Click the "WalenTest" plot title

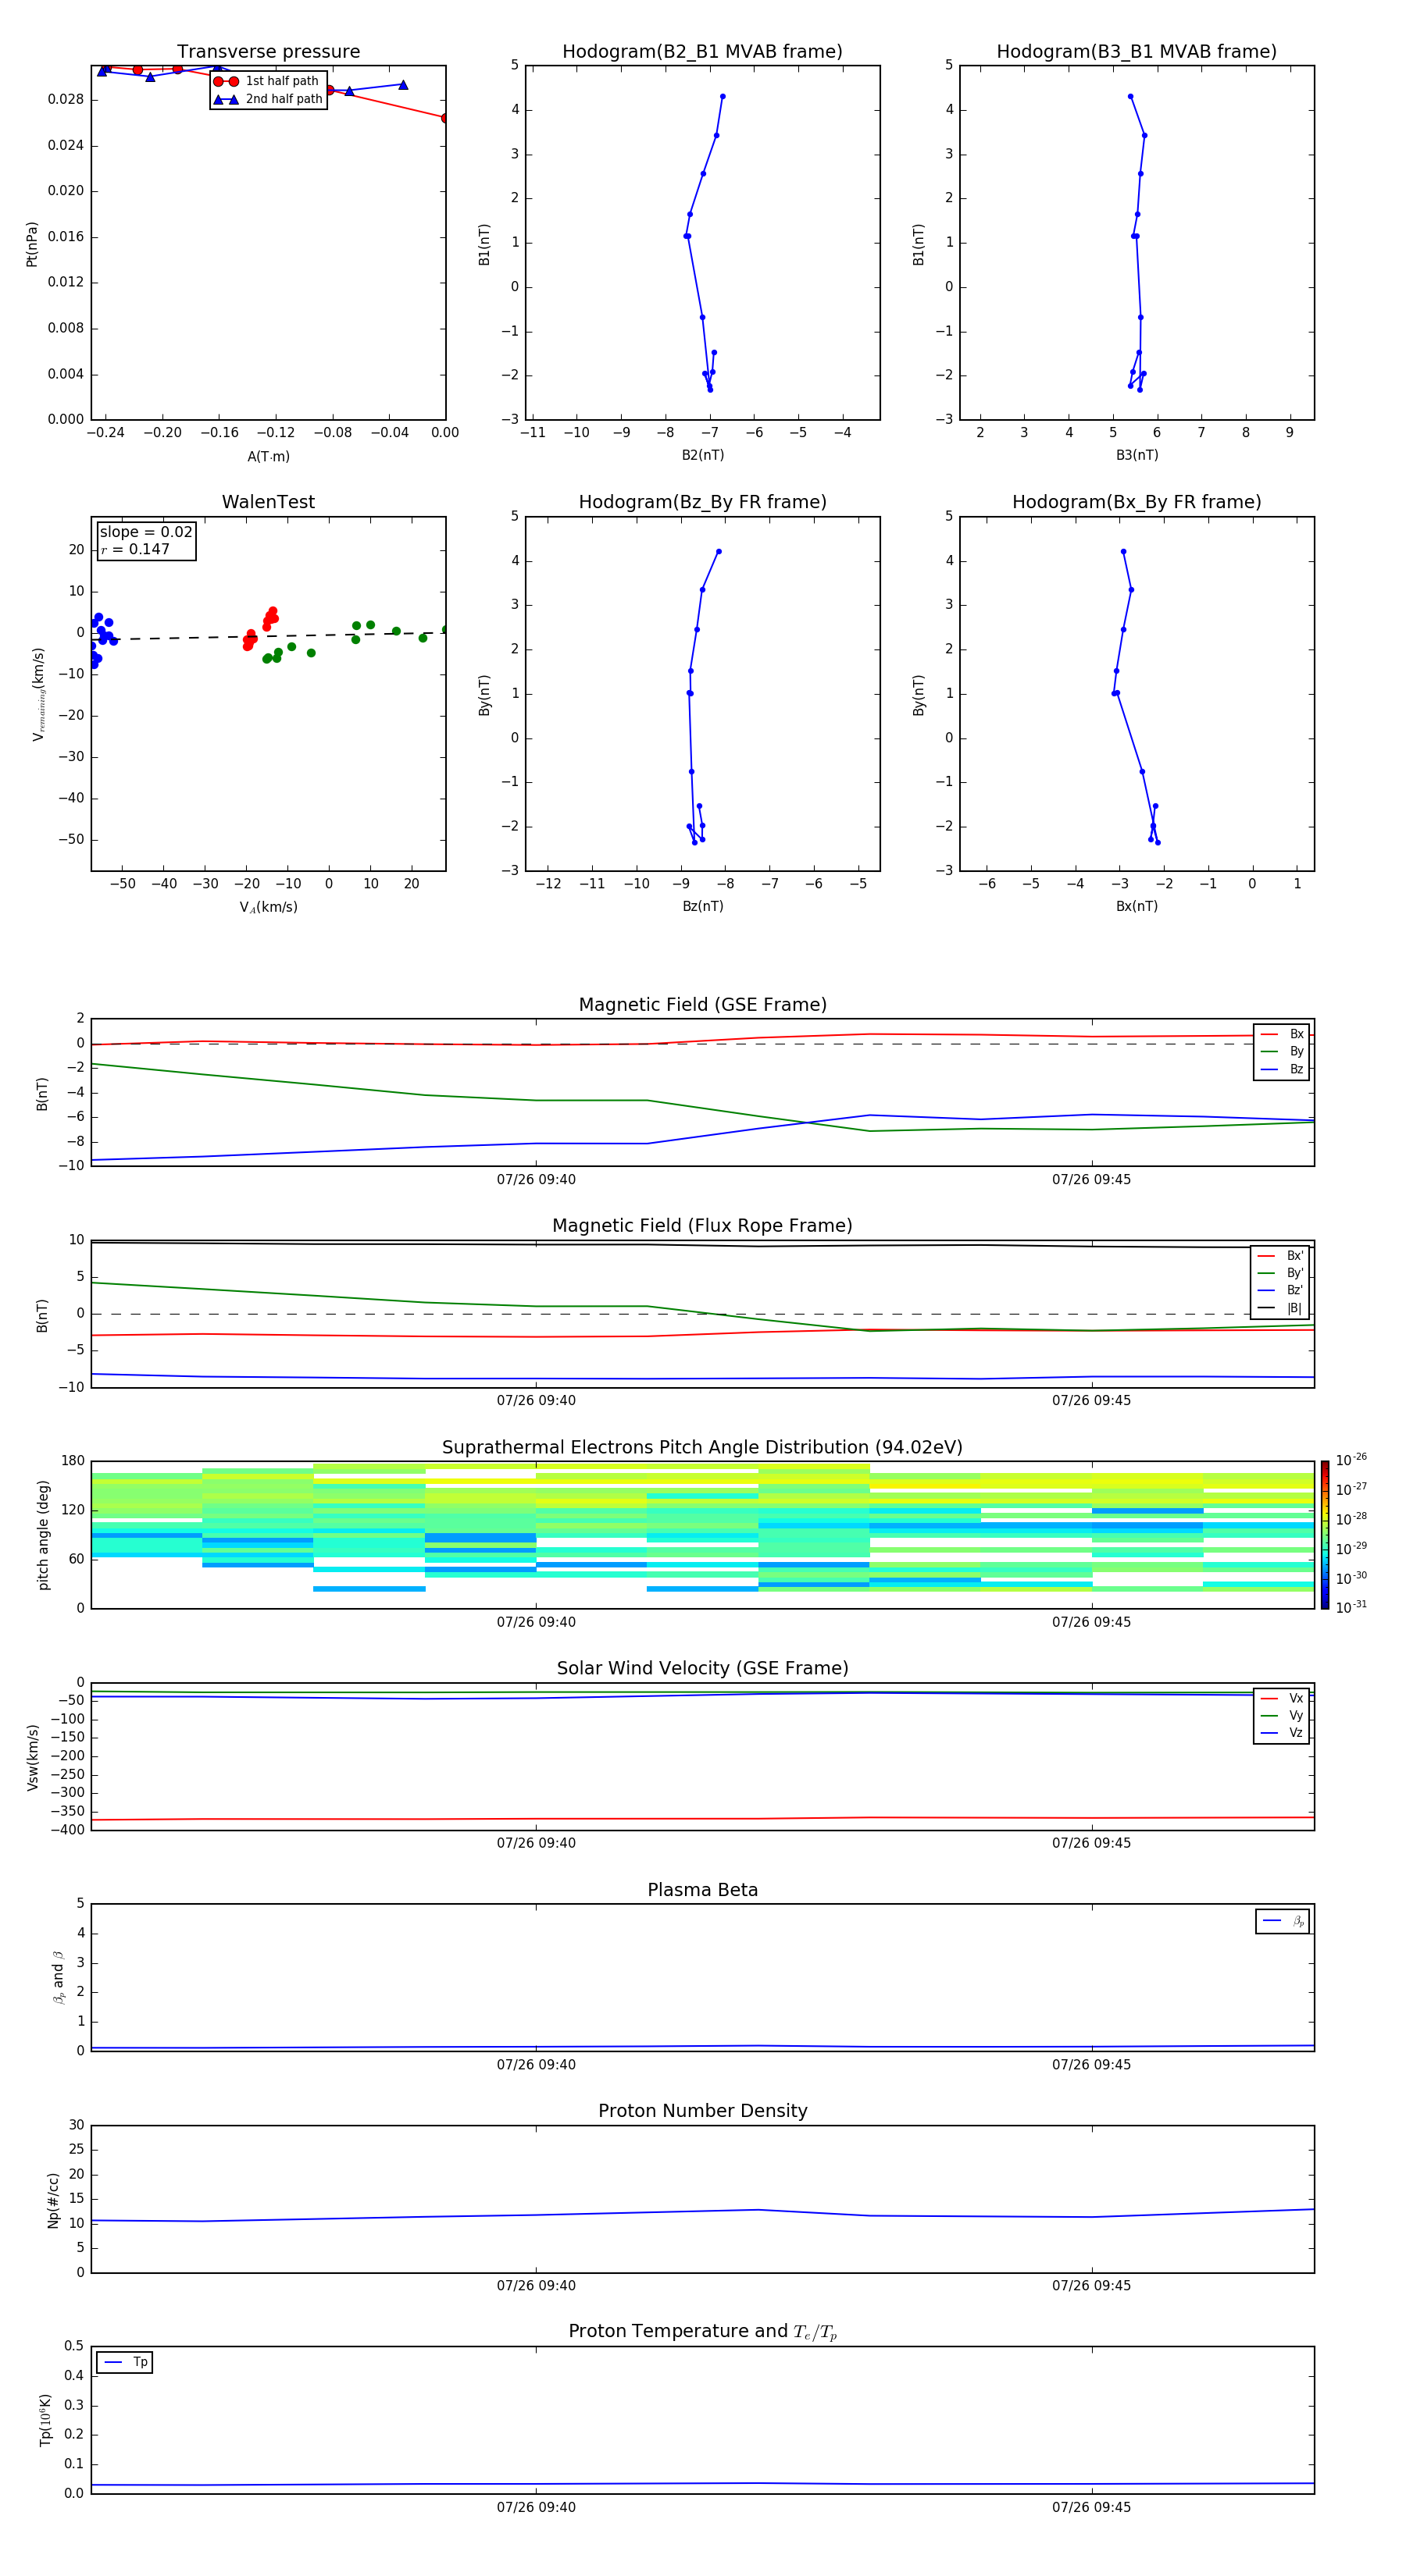[268, 502]
